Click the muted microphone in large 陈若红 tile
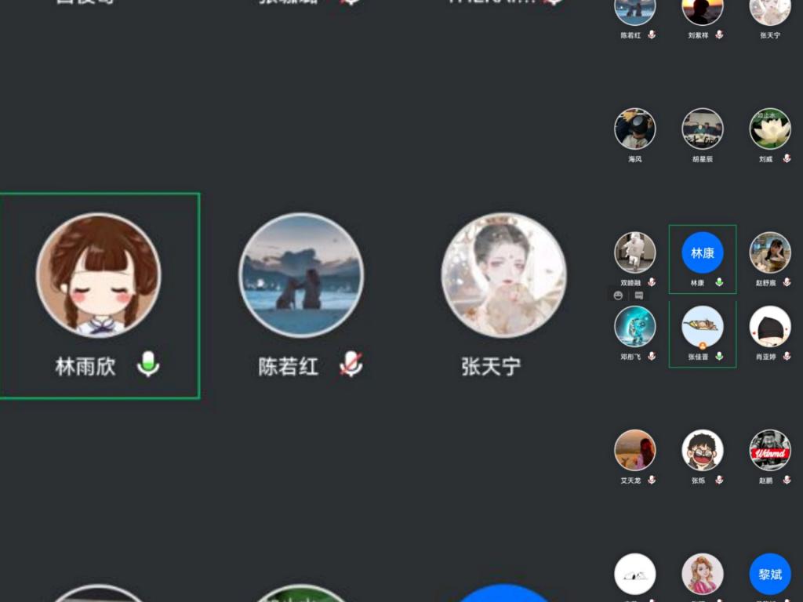 tap(351, 364)
